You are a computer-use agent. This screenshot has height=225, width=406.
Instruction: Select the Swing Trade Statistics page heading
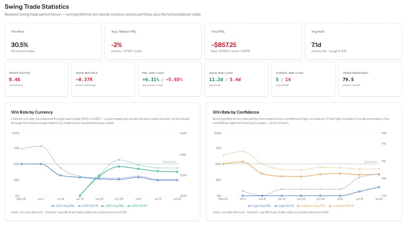37,7
